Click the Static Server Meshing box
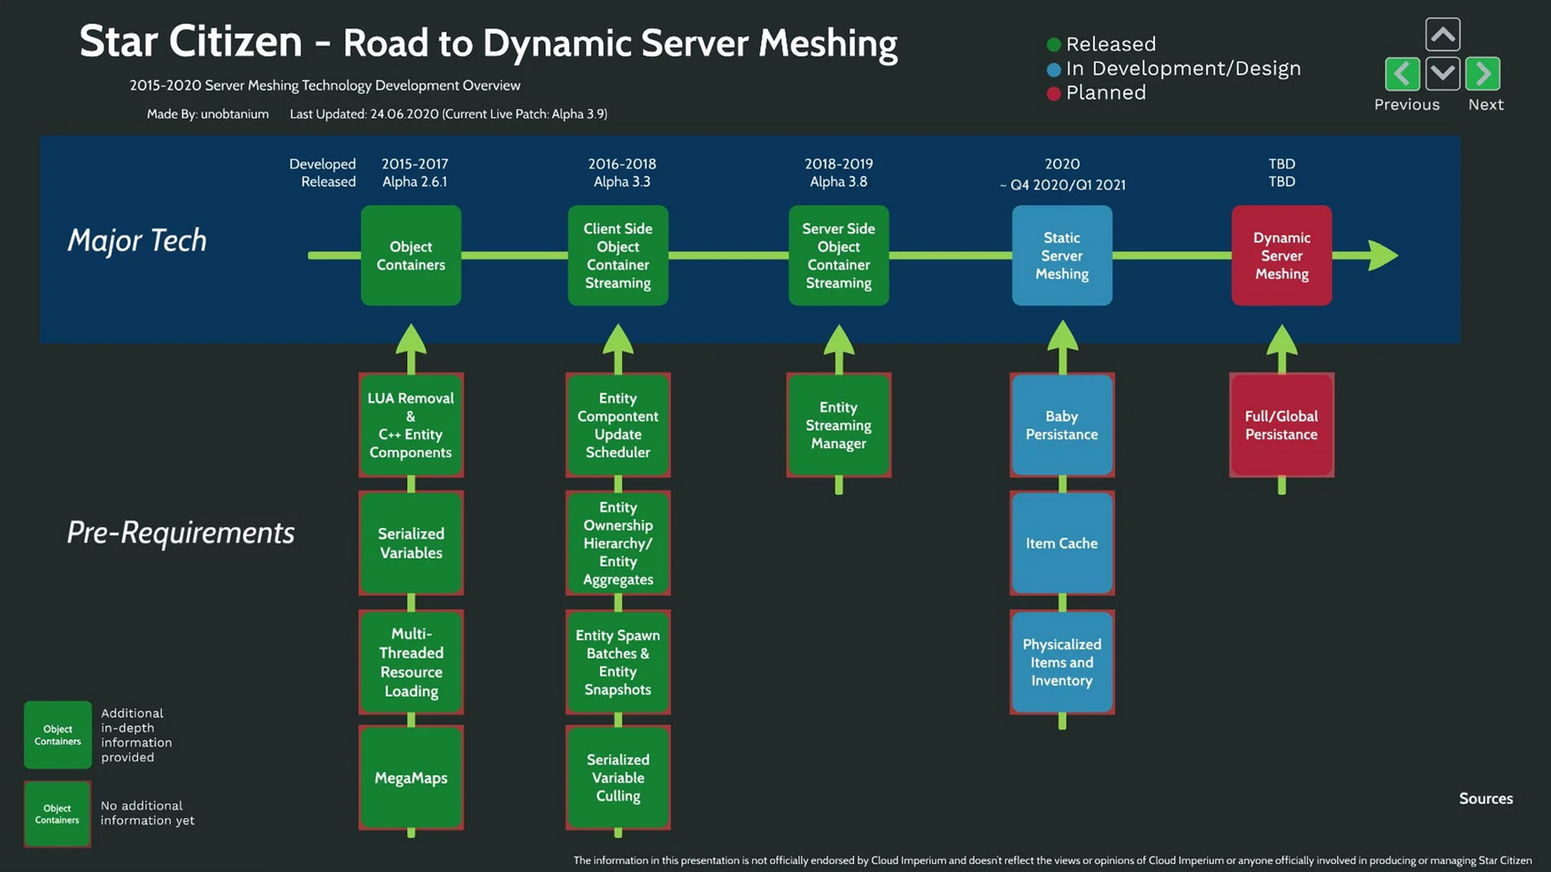The width and height of the screenshot is (1551, 872). click(1061, 256)
